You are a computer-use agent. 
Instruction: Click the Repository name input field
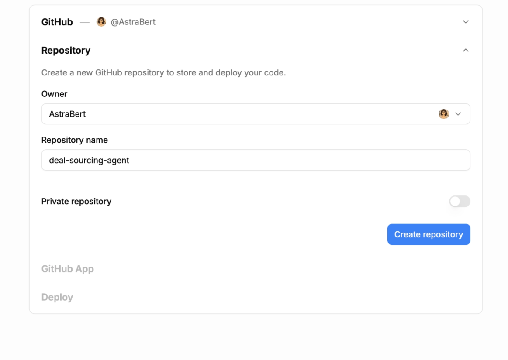tap(256, 160)
